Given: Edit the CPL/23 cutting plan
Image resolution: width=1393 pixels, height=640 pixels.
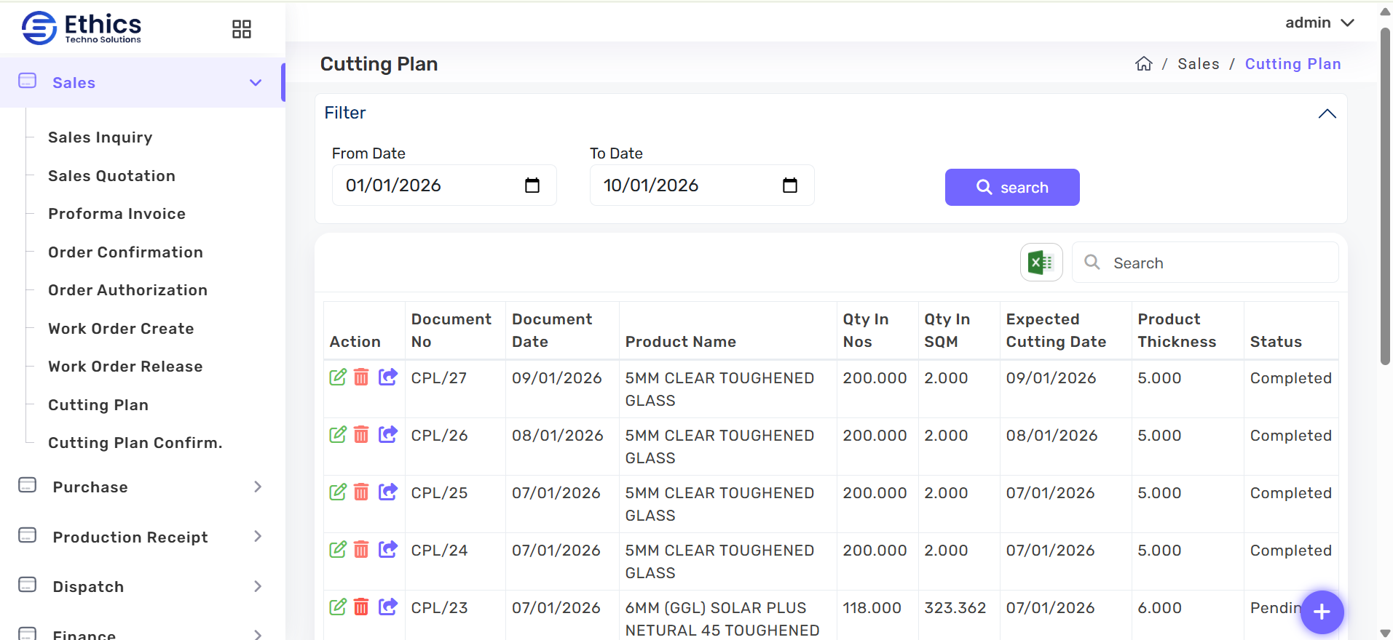Looking at the screenshot, I should 338,607.
